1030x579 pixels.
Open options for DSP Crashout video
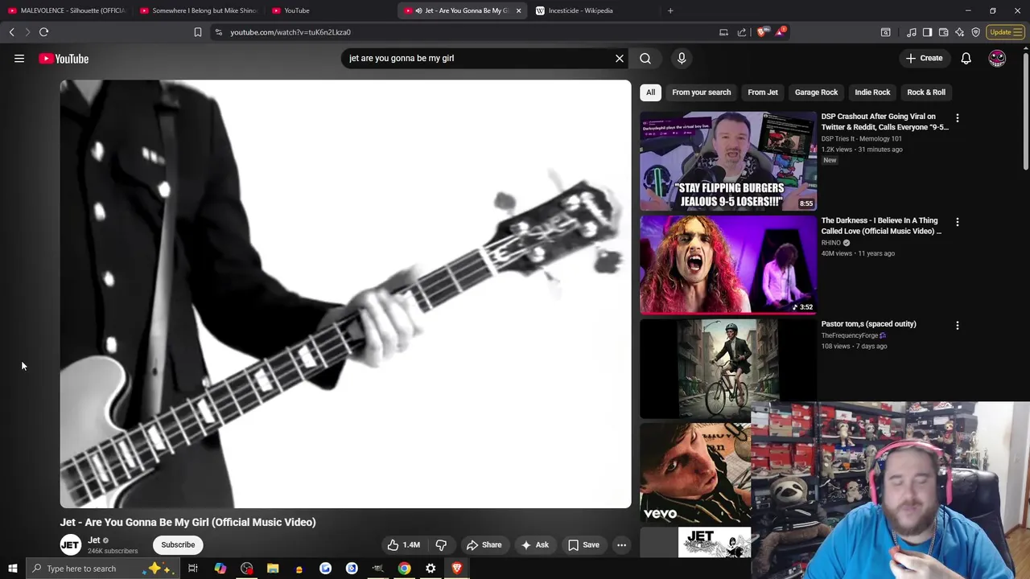(957, 117)
